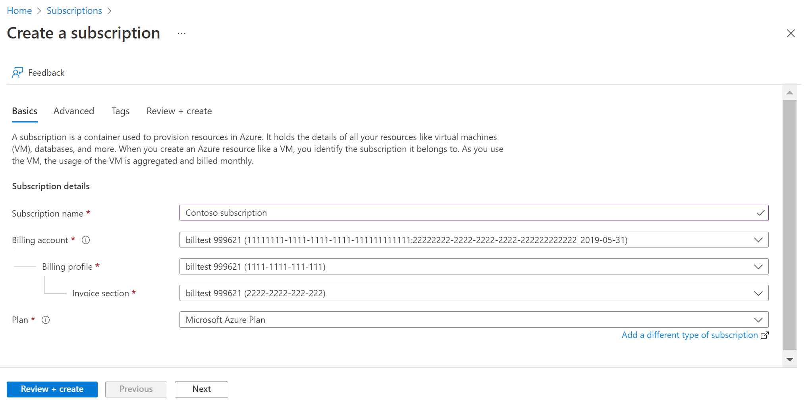The width and height of the screenshot is (810, 401).
Task: Open the ellipsis menu next to page title
Action: point(181,33)
